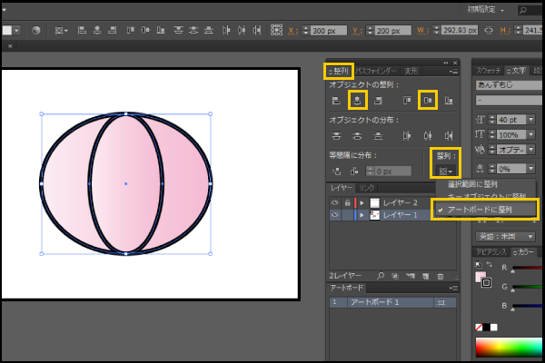Click horizontal align center icon in Align panel
This screenshot has width=545, height=363.
[358, 100]
